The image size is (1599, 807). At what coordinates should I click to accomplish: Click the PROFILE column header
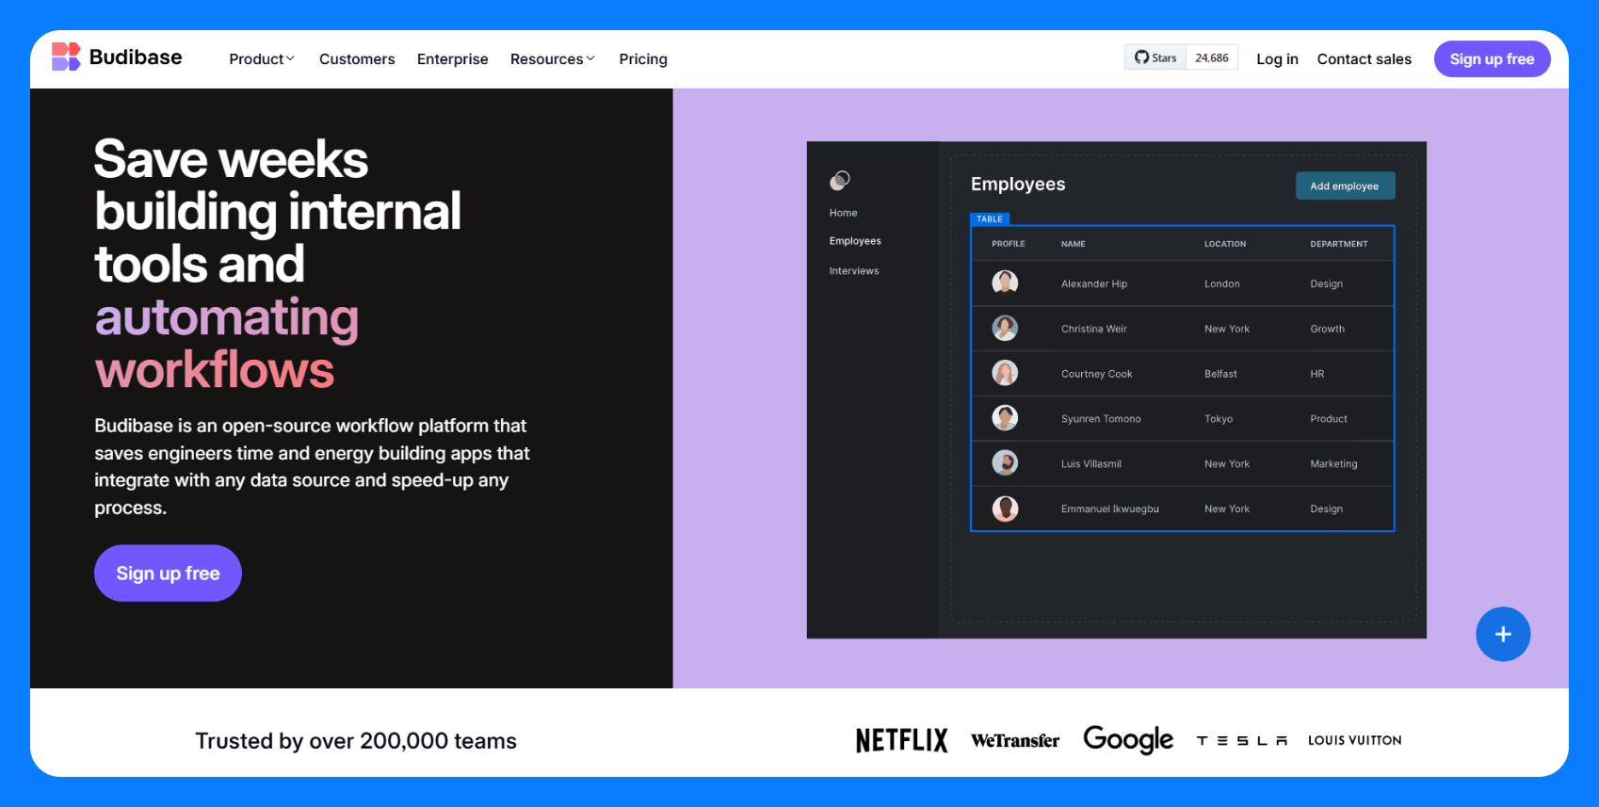(x=1008, y=244)
